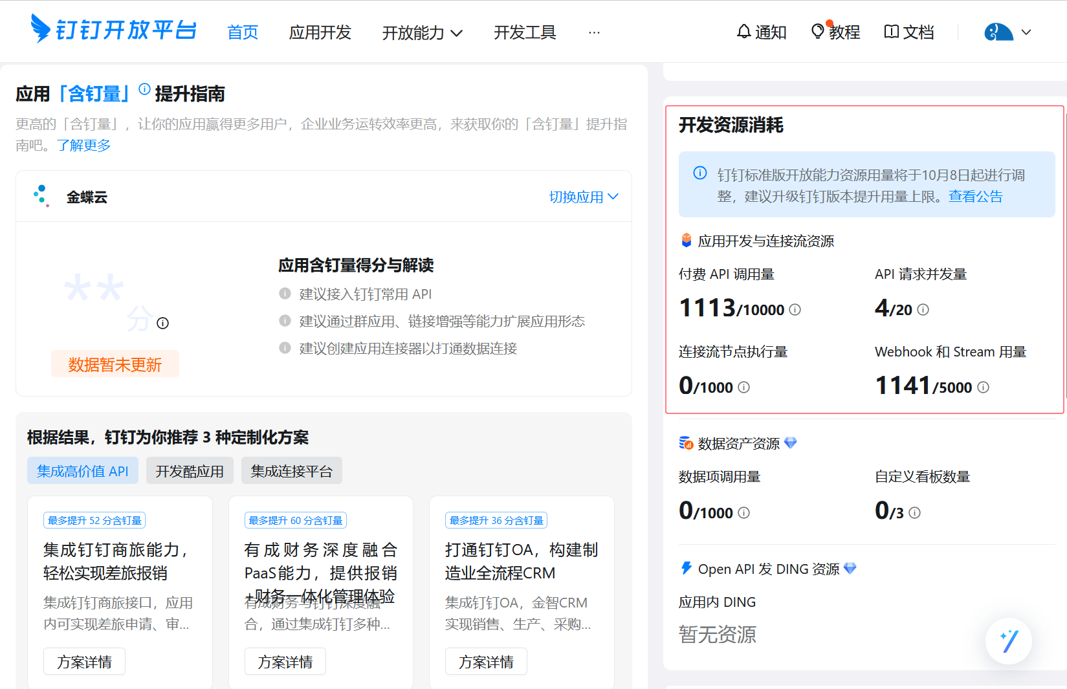Viewport: 1067px width, 689px height.
Task: Click info icon beside 数据项调用量 0/1000
Action: (x=744, y=513)
